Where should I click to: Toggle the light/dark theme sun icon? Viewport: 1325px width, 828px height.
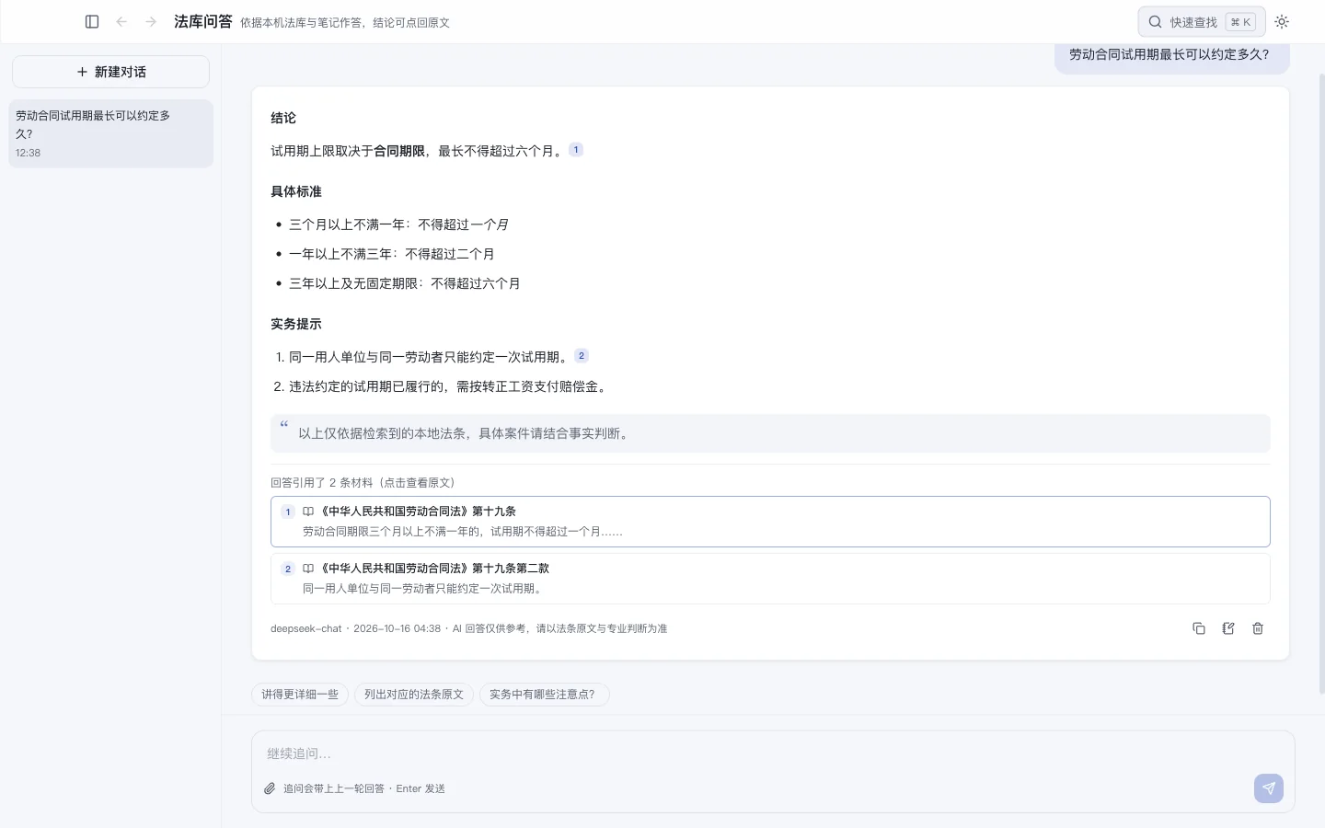pyautogui.click(x=1282, y=21)
